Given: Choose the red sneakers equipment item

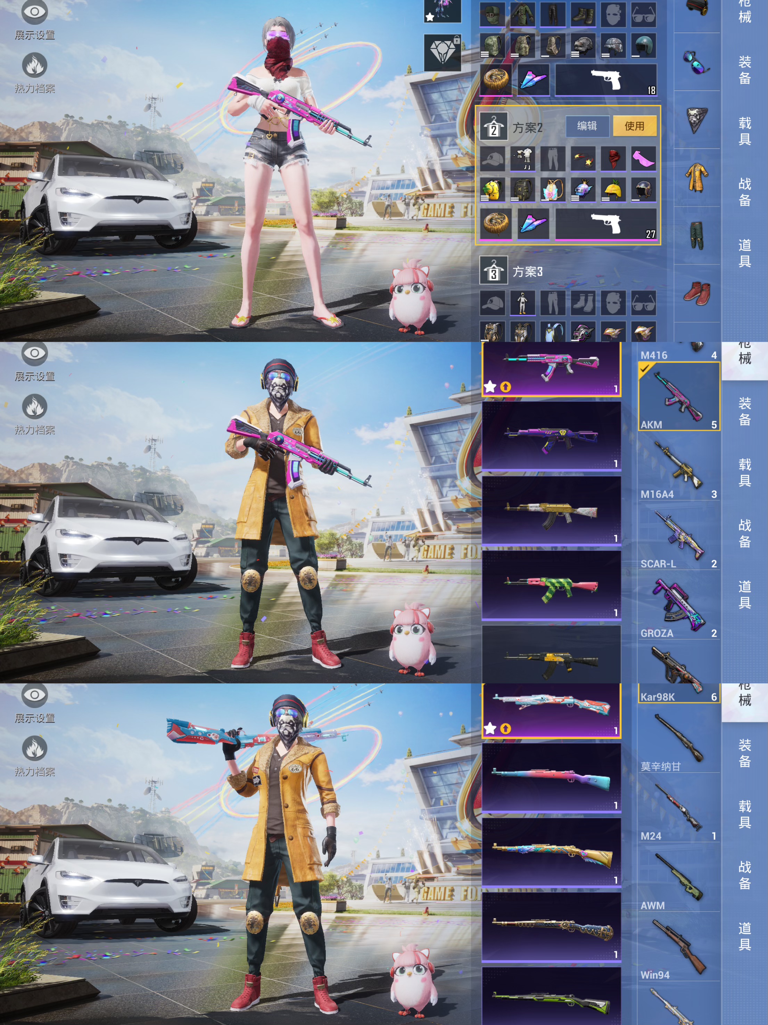Looking at the screenshot, I should coord(697,293).
